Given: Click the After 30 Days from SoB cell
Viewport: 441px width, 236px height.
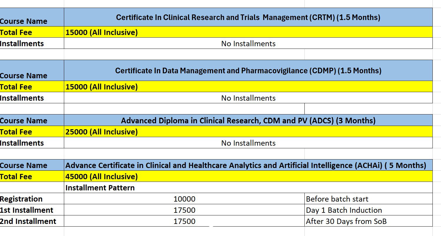Looking at the screenshot, I should pyautogui.click(x=346, y=221).
